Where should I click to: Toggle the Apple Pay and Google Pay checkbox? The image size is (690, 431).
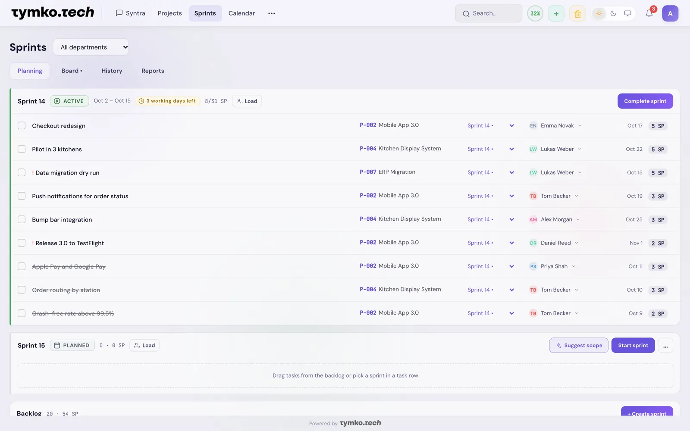click(x=22, y=266)
